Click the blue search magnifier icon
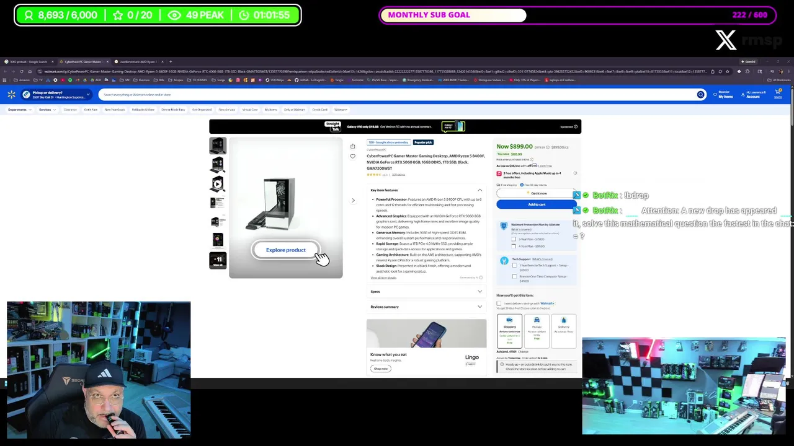The width and height of the screenshot is (794, 446). point(700,95)
